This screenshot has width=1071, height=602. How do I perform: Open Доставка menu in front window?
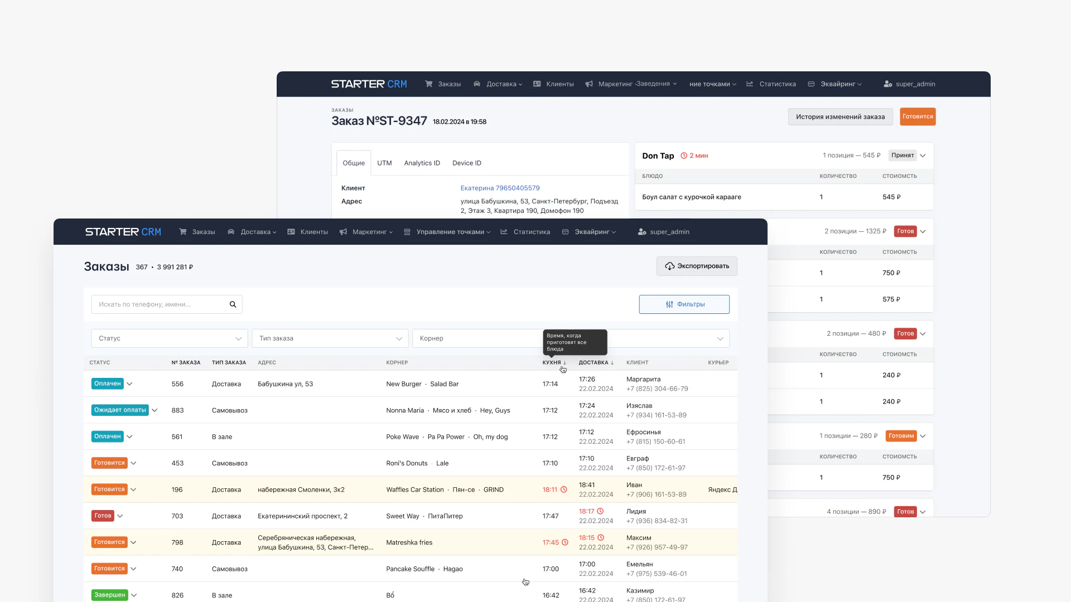click(x=258, y=232)
